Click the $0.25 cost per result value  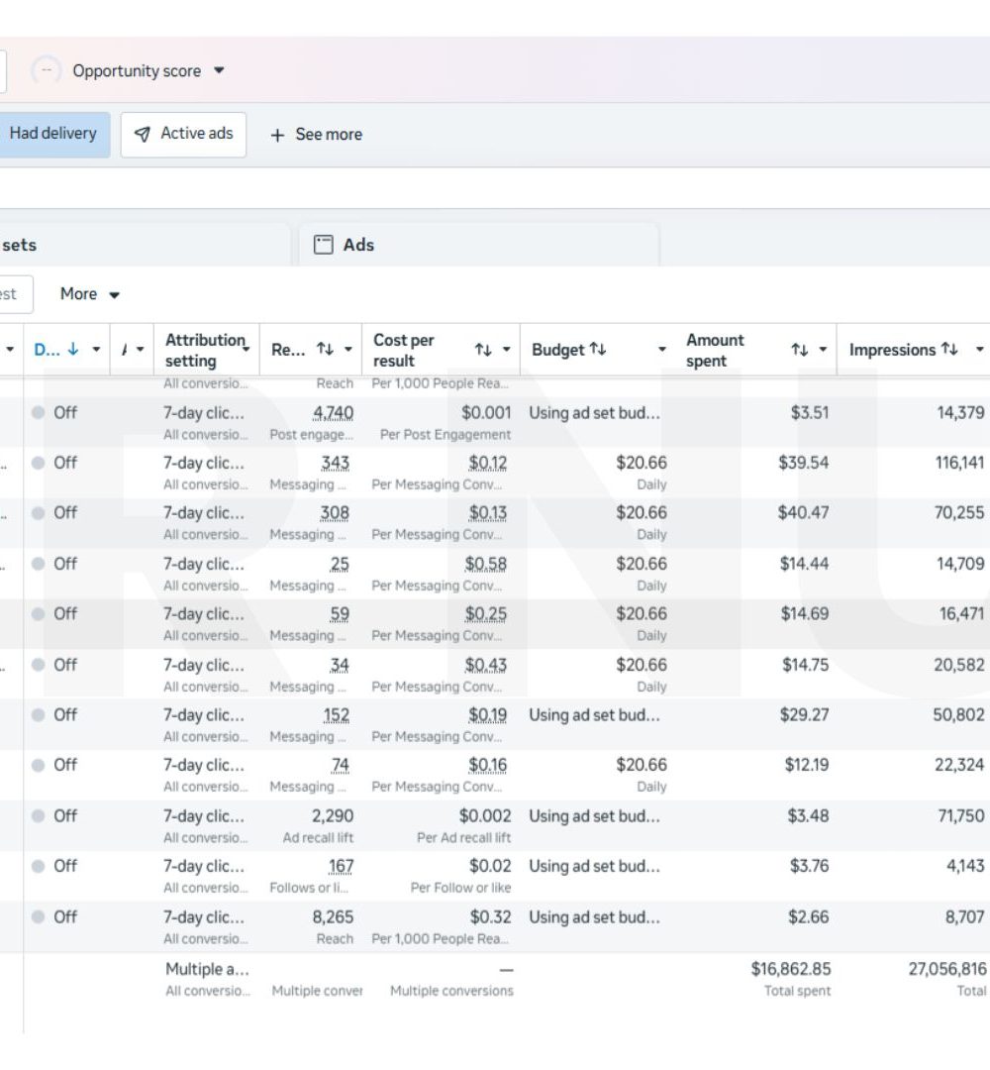pos(485,614)
